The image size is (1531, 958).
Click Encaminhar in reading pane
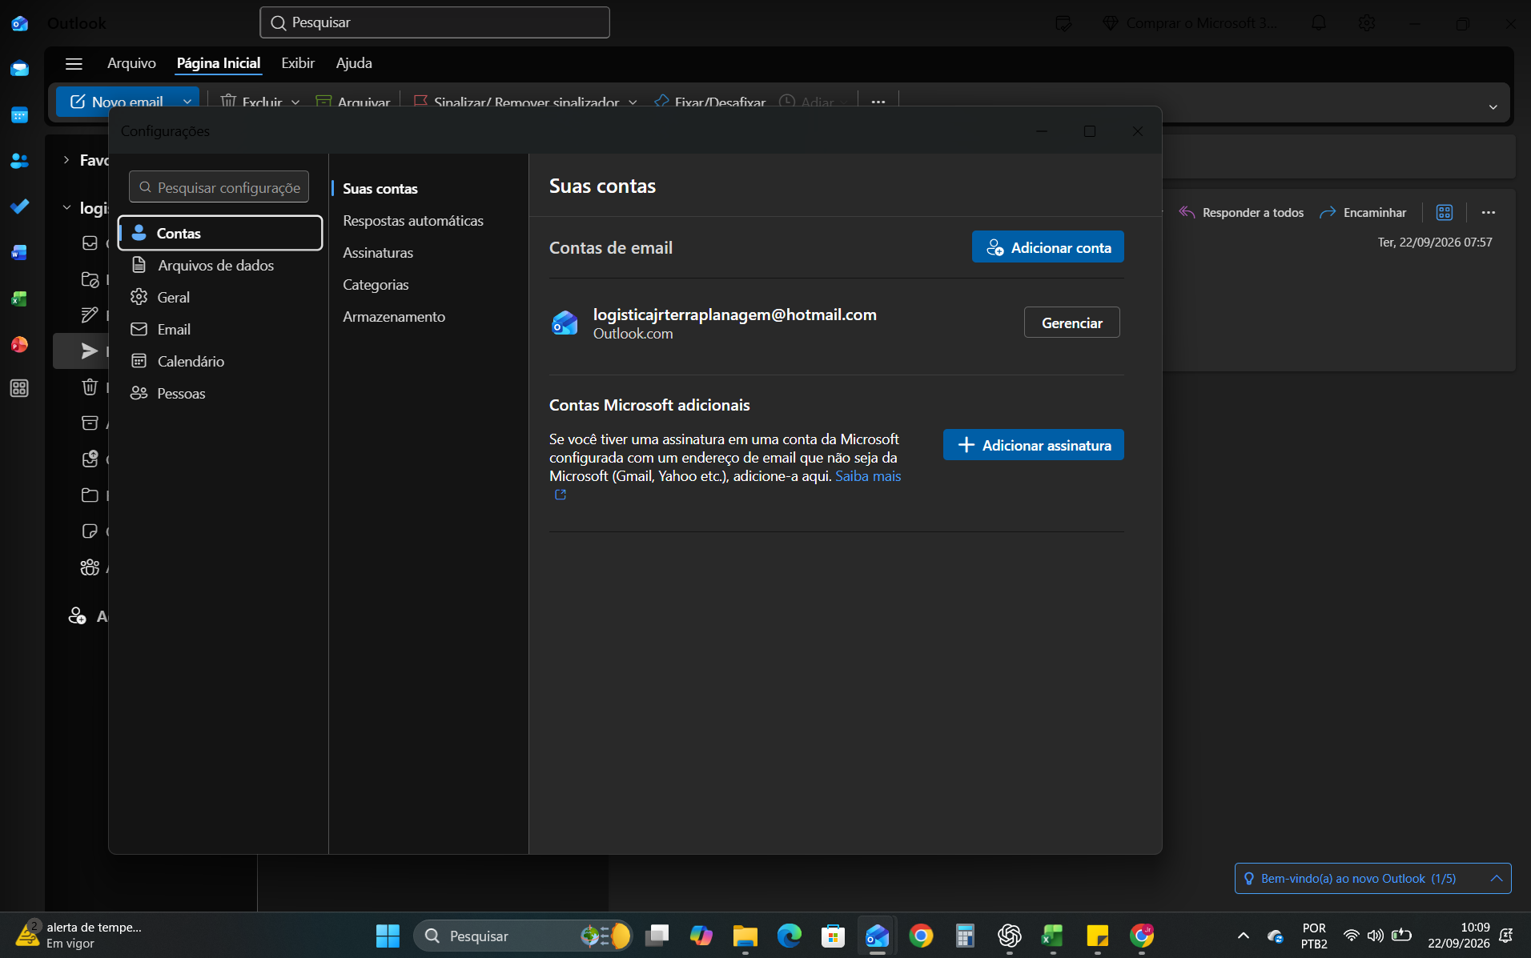[x=1363, y=212]
